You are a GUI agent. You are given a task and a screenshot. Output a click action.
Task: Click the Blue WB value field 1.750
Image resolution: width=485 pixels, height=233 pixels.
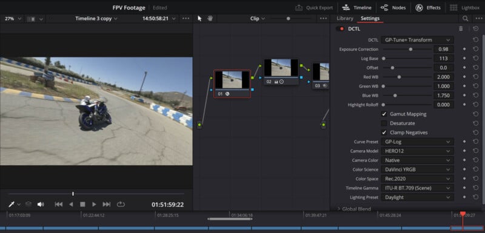(444, 96)
